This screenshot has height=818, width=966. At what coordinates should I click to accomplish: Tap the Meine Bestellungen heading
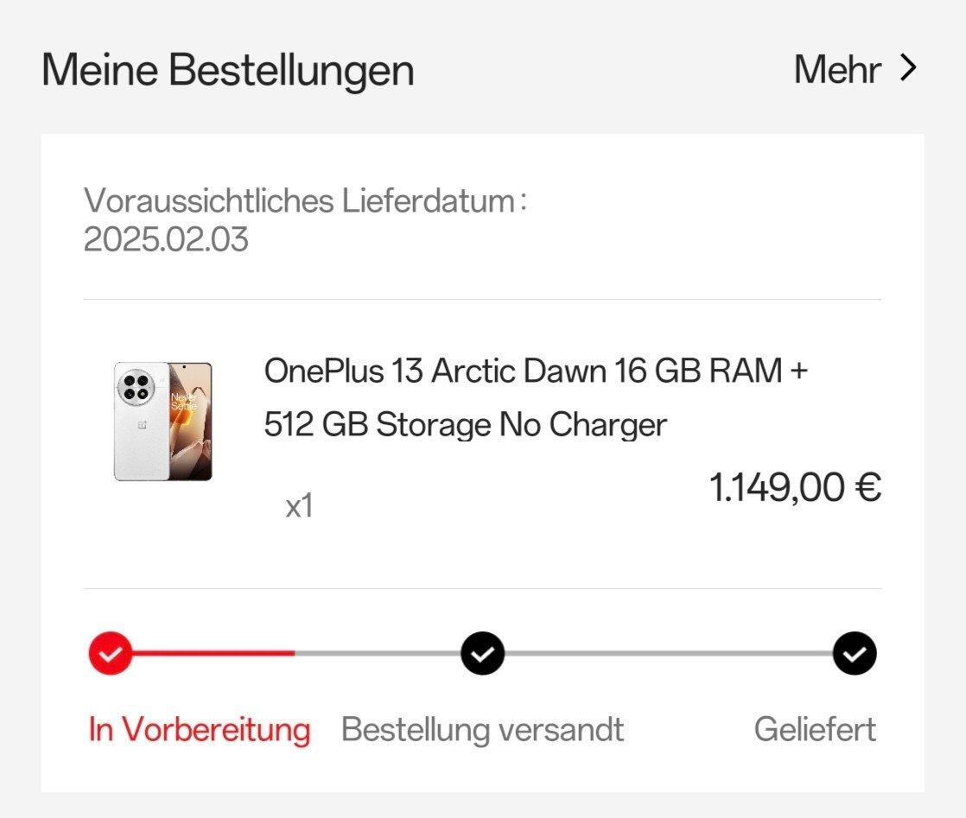click(228, 70)
